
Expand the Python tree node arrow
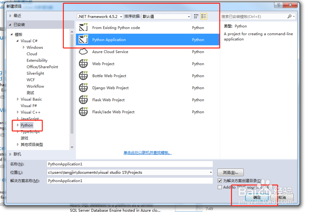18,125
